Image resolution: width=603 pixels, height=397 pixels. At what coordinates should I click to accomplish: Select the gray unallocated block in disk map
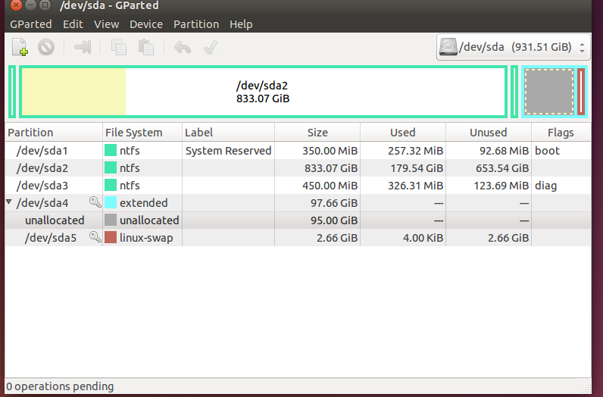pos(548,92)
